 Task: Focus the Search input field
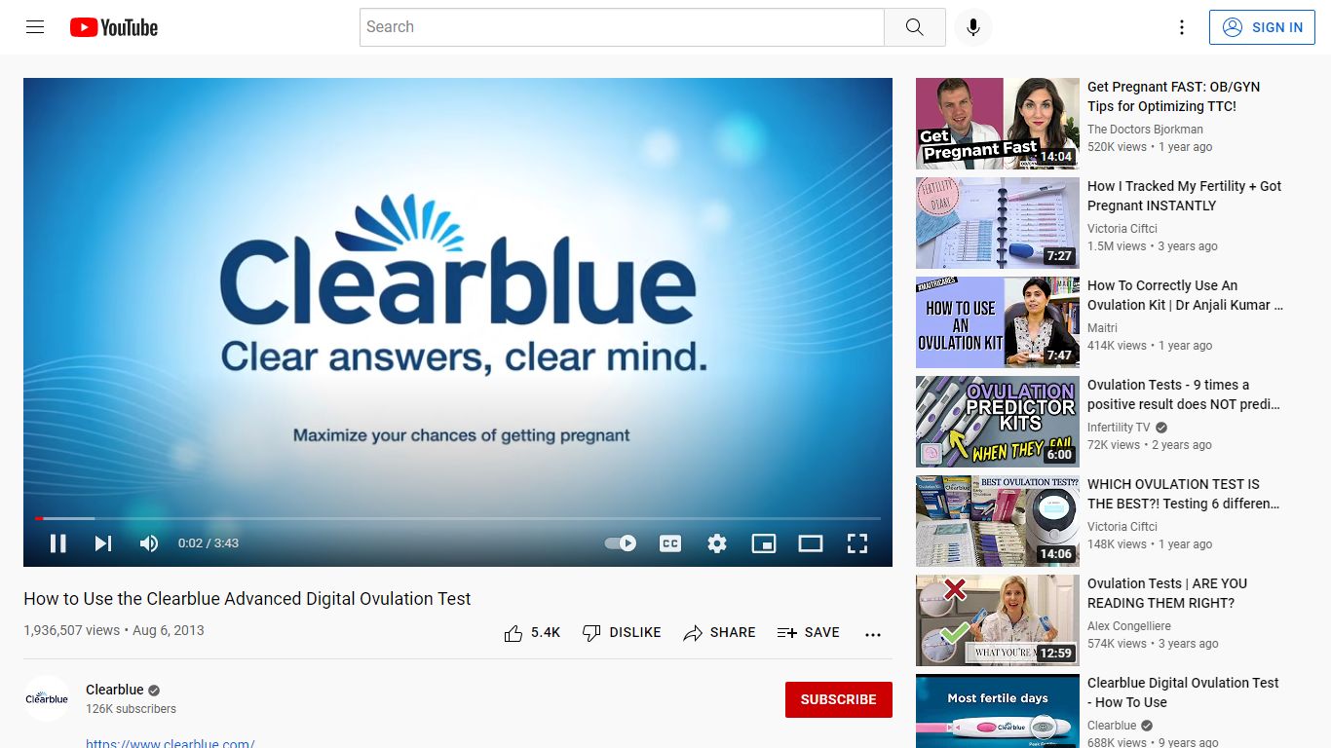(x=622, y=27)
